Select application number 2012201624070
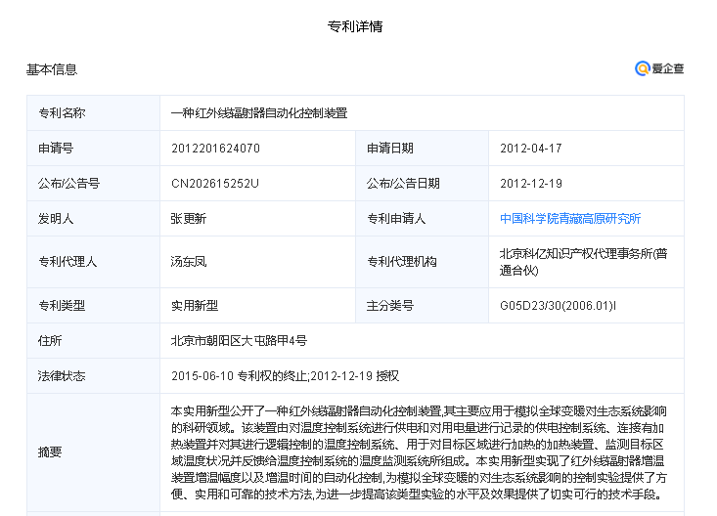The width and height of the screenshot is (717, 516). click(x=215, y=149)
